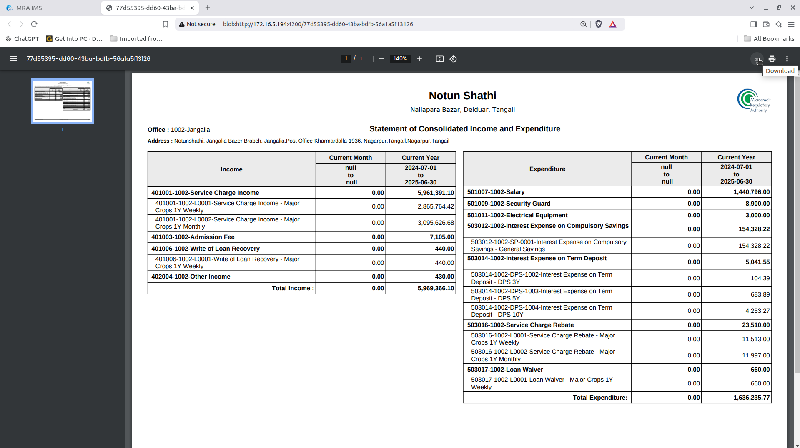The width and height of the screenshot is (800, 448).
Task: Click the Not secure site indicator
Action: (x=197, y=24)
